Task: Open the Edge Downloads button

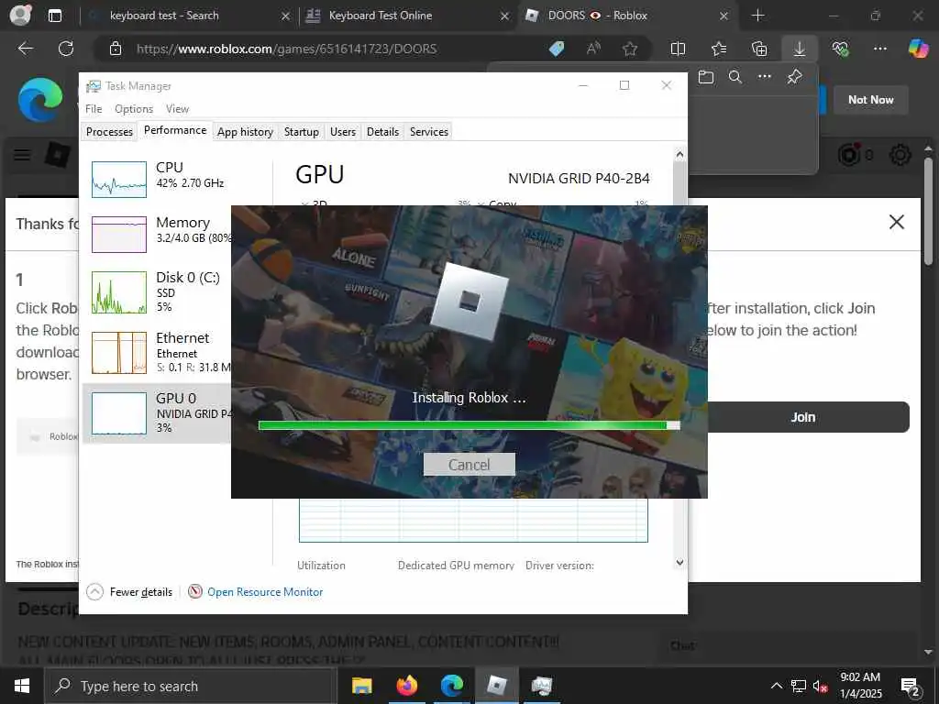Action: [x=800, y=49]
